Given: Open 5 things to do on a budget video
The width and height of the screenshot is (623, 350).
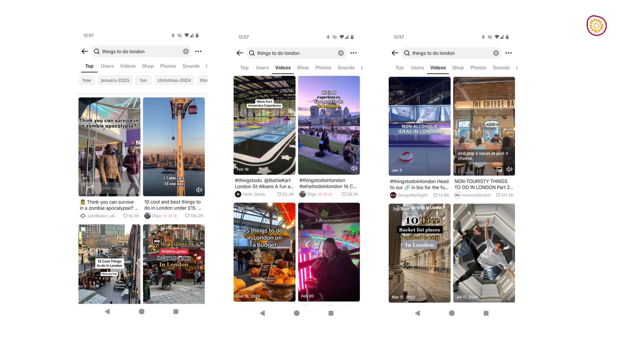Looking at the screenshot, I should point(264,252).
